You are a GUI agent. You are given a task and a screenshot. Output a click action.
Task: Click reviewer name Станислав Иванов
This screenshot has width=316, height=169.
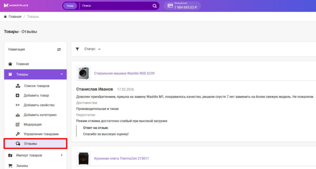click(94, 89)
